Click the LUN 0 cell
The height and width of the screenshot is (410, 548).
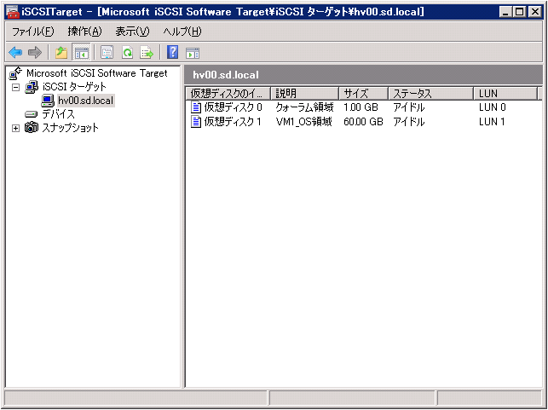point(493,107)
